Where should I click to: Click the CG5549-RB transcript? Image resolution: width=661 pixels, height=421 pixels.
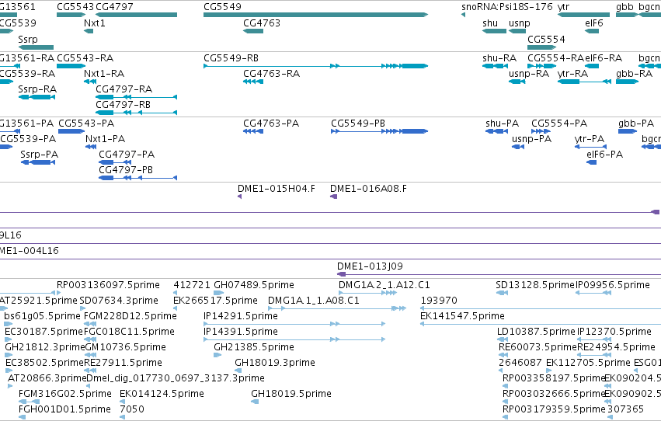tap(315, 66)
